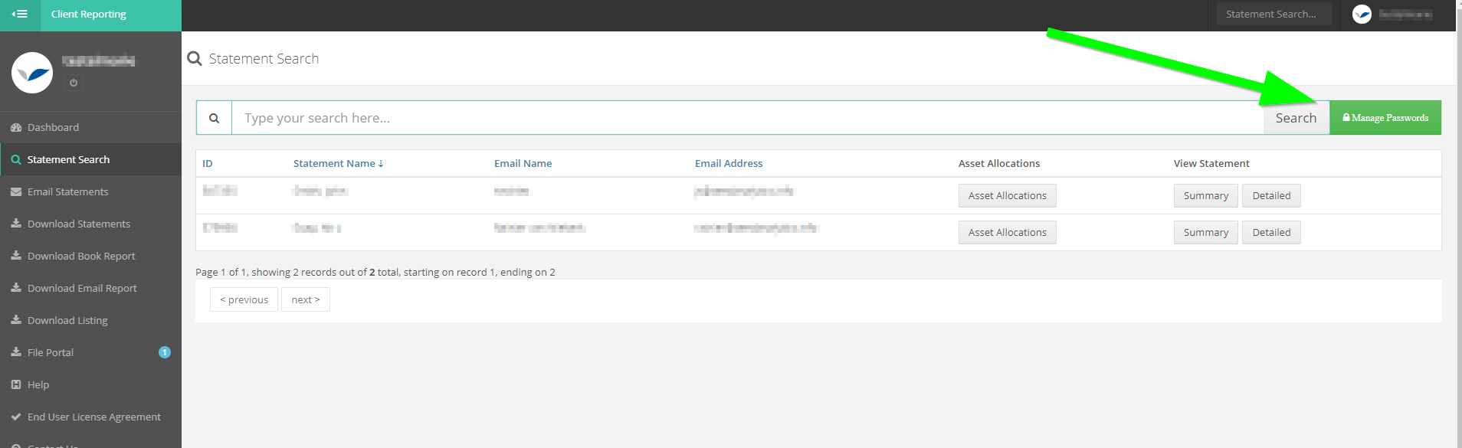Viewport: 1462px width, 448px height.
Task: Open Asset Allocations for second row
Action: (1008, 233)
